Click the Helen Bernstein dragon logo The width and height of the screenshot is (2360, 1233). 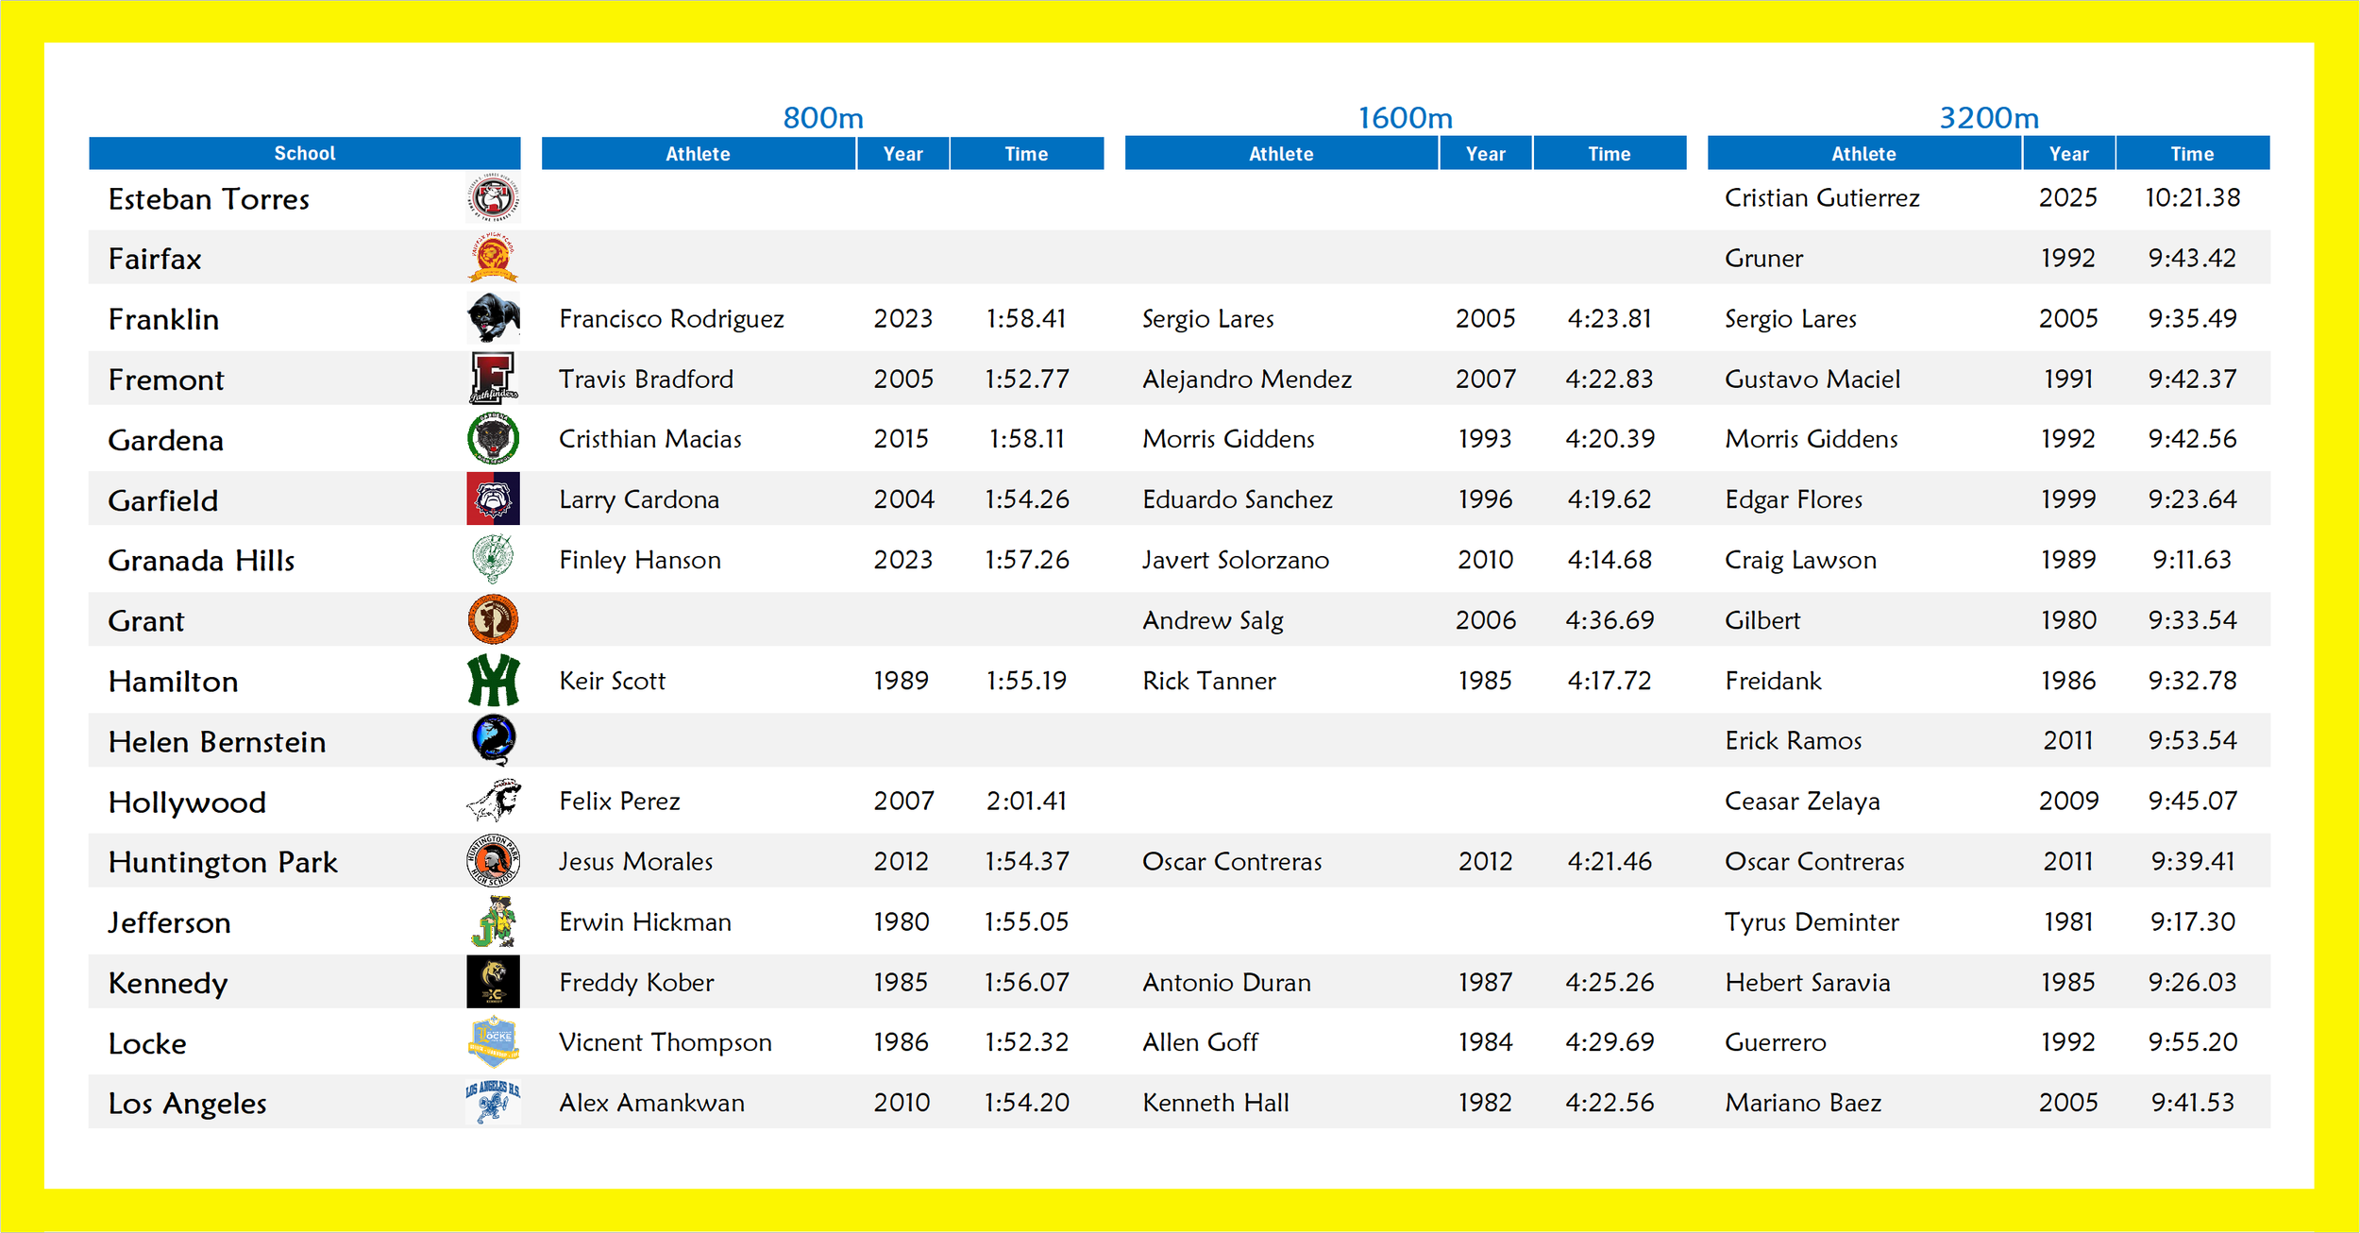pyautogui.click(x=493, y=739)
